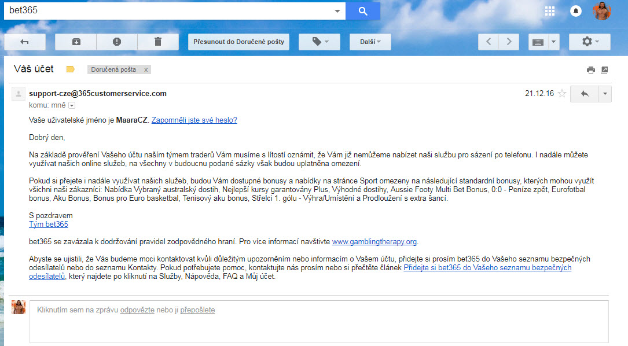This screenshot has height=346, width=628.
Task: Archive this conversation
Action: click(76, 42)
